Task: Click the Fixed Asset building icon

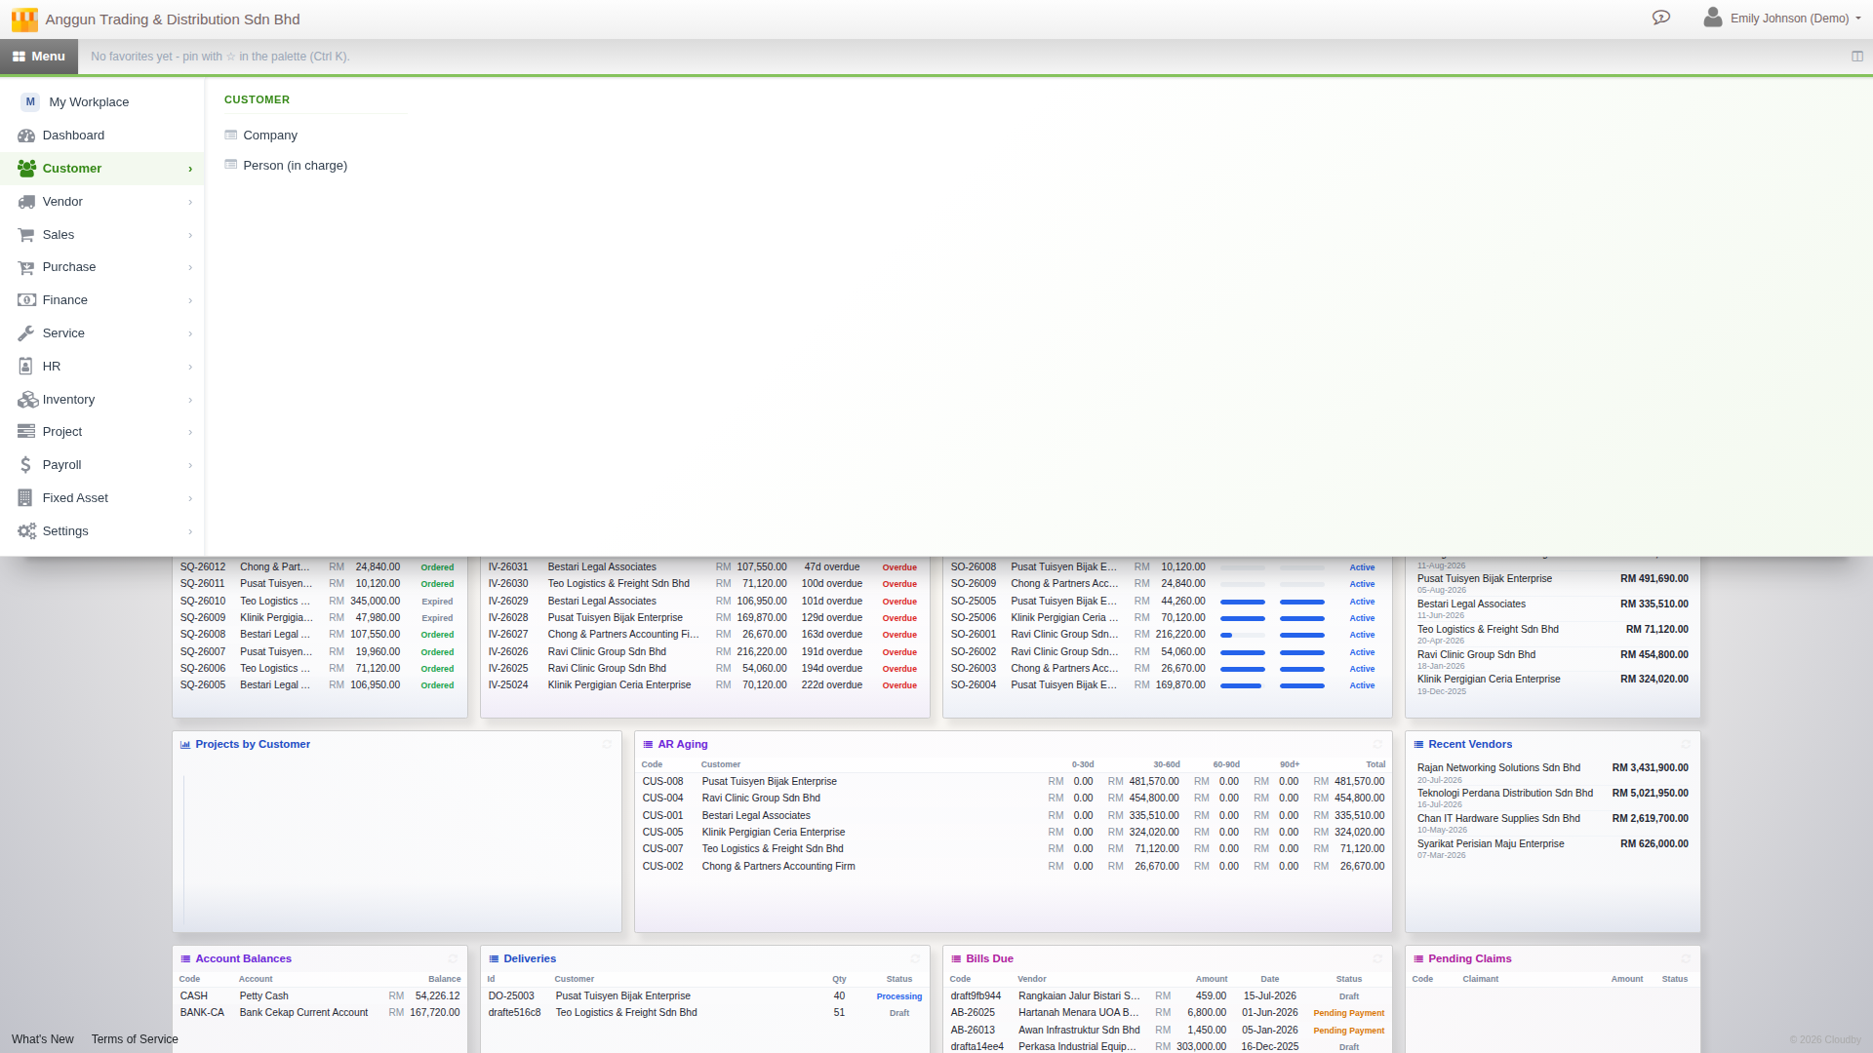Action: [x=25, y=498]
